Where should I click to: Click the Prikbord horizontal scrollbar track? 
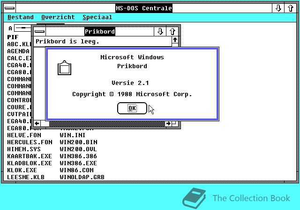pyautogui.click(x=107, y=124)
